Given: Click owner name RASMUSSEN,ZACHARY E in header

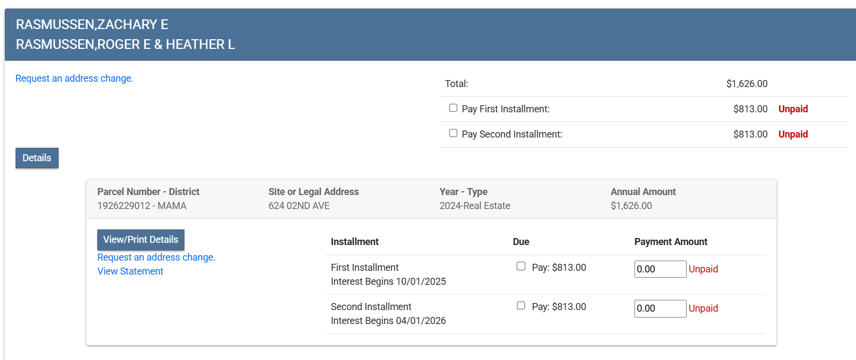Looking at the screenshot, I should pyautogui.click(x=92, y=25).
